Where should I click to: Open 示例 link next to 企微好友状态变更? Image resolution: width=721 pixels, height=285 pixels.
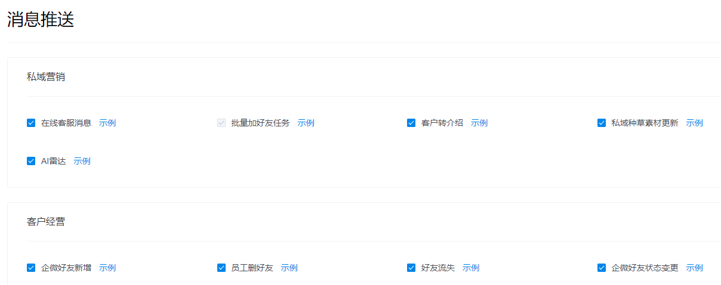pyautogui.click(x=694, y=268)
